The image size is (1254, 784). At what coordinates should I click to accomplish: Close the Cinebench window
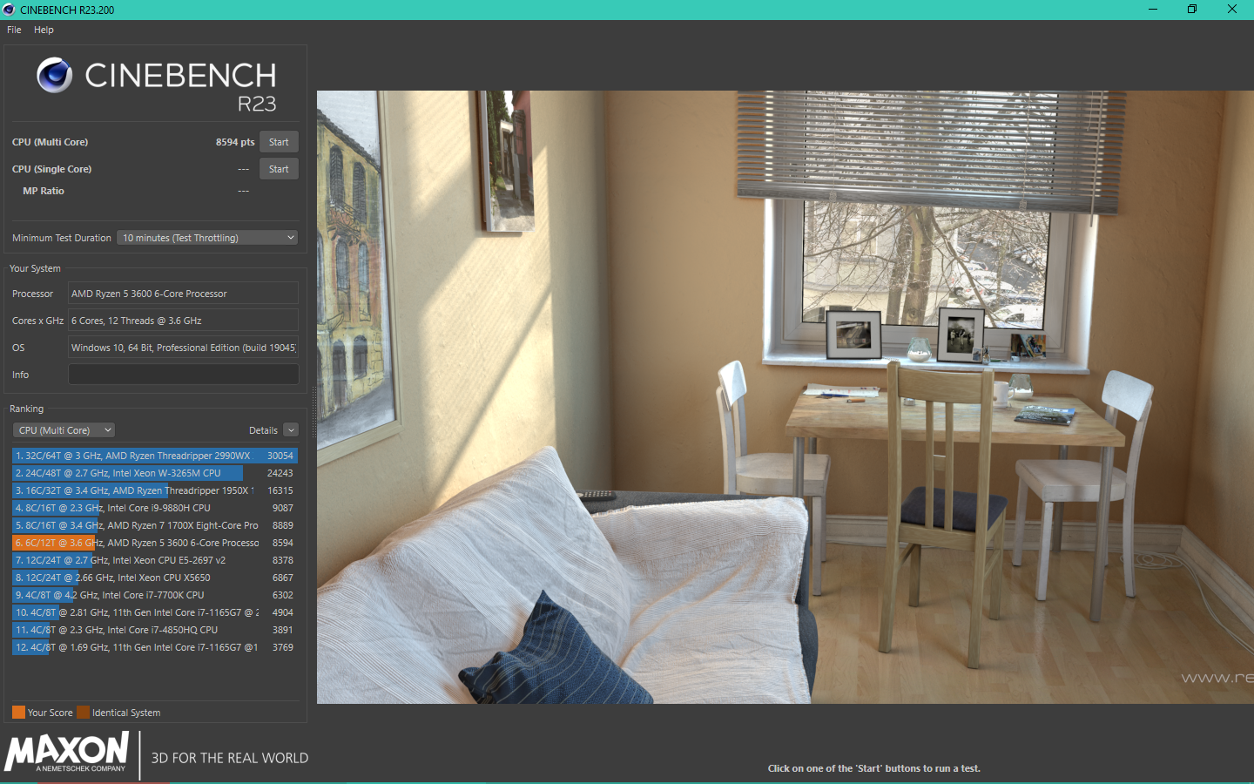coord(1232,10)
